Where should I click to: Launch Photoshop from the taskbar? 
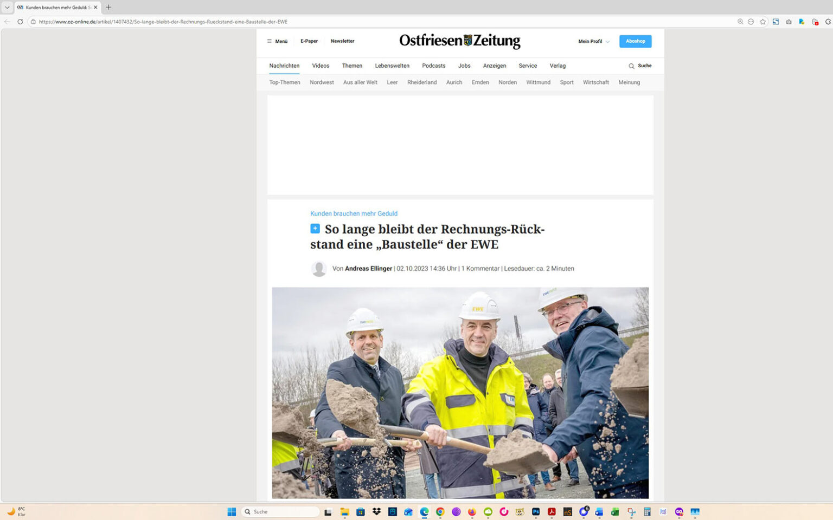[x=535, y=512]
